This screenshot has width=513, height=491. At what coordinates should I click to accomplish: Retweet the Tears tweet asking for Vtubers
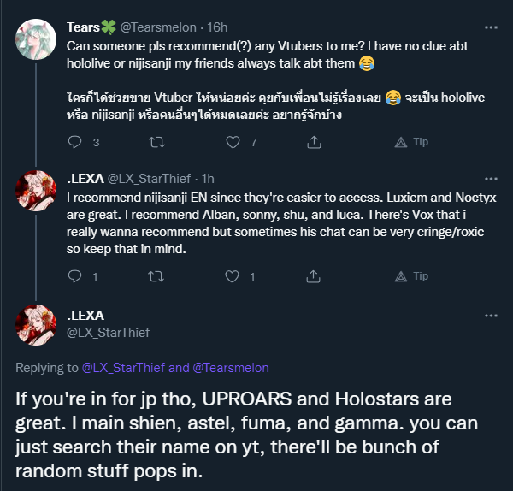pos(155,142)
